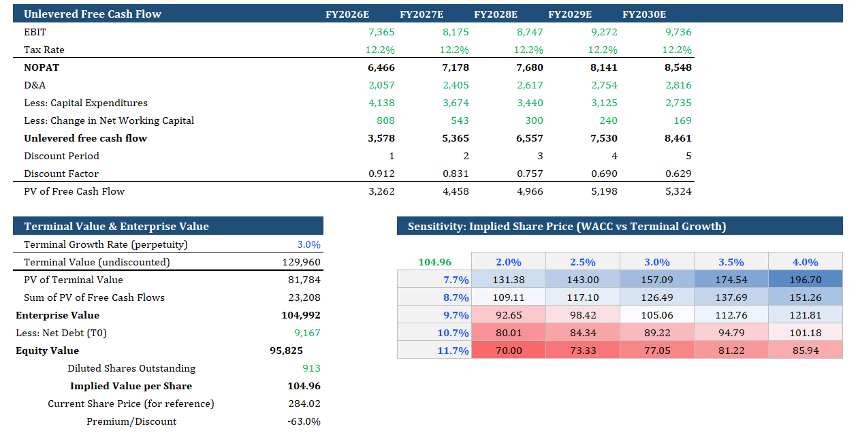Click the FY2029E D&A value 2,754
Image resolution: width=860 pixels, height=439 pixels.
[x=604, y=85]
